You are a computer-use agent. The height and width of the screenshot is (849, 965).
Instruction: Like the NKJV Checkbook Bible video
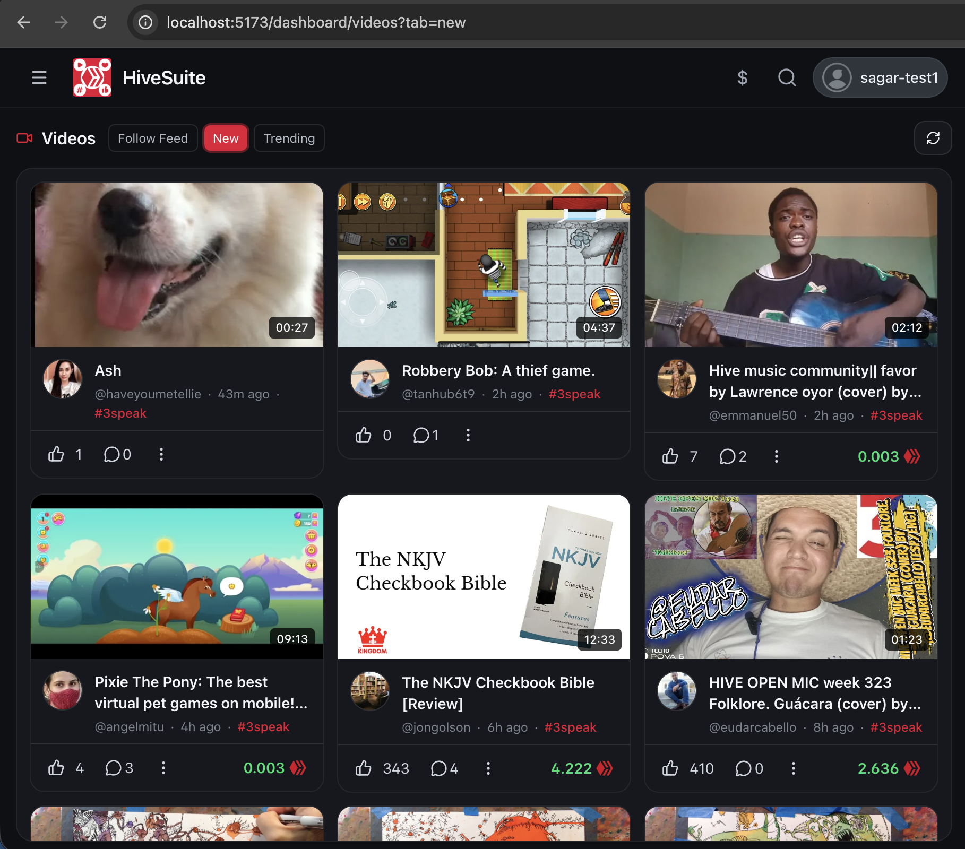[x=364, y=768]
